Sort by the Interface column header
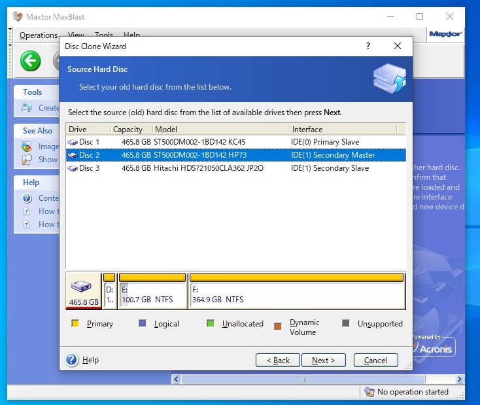The height and width of the screenshot is (405, 480). 343,130
